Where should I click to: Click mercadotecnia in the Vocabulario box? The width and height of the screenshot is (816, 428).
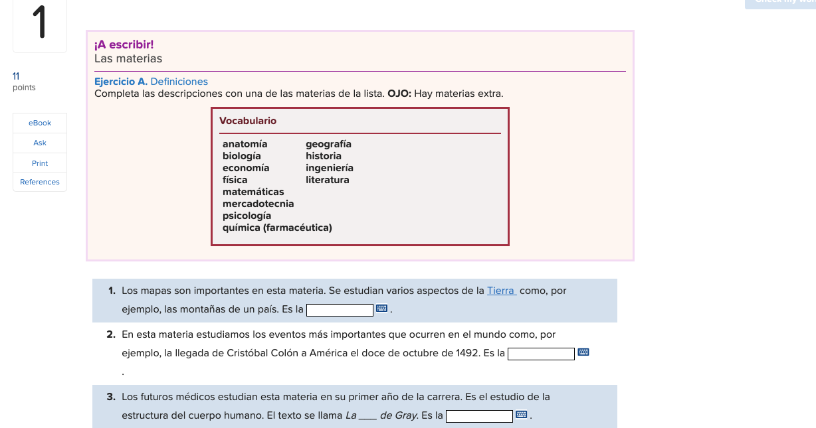[258, 203]
